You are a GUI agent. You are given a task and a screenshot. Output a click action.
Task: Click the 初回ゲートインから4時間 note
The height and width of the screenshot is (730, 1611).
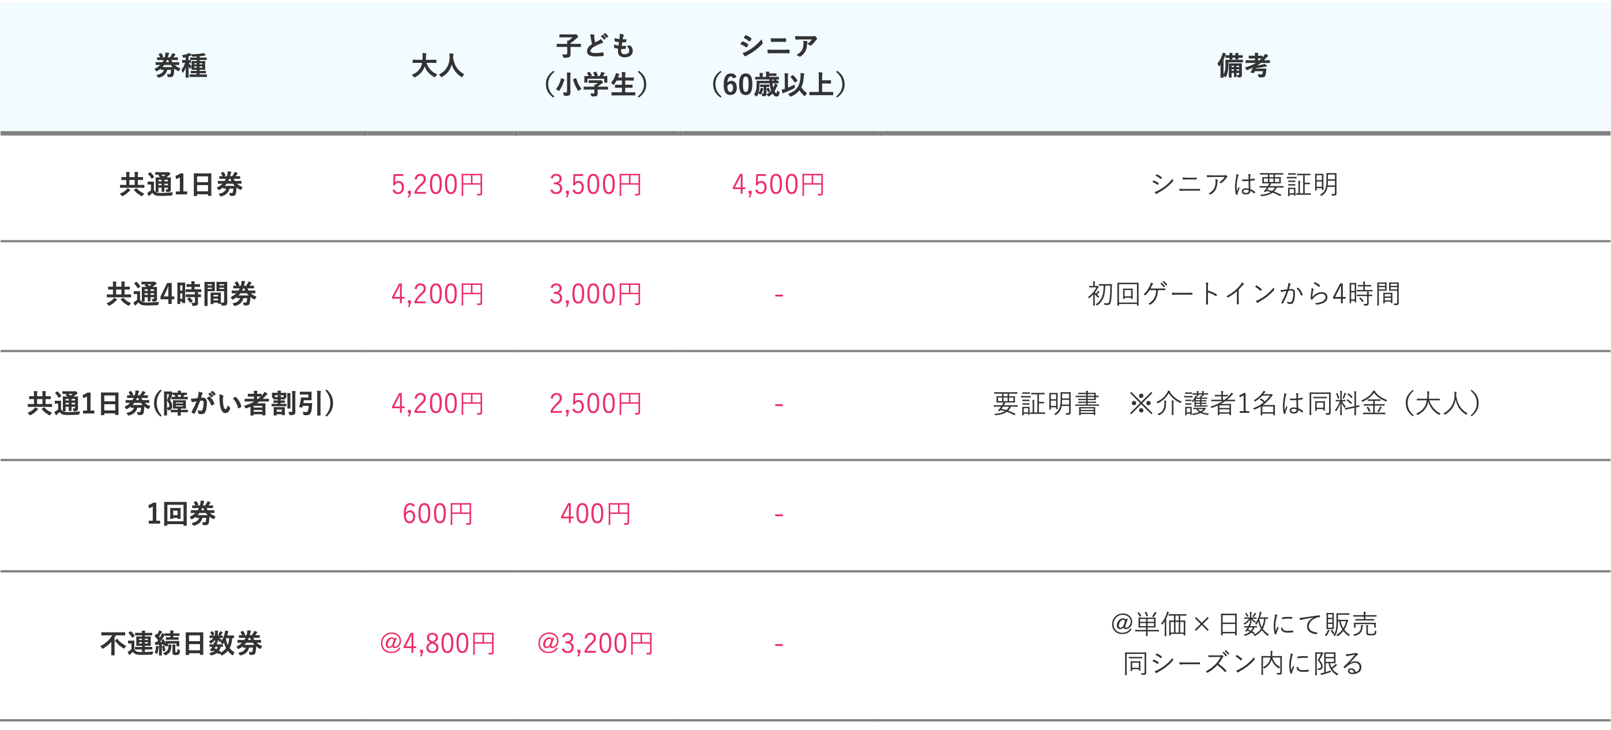coord(1243,295)
